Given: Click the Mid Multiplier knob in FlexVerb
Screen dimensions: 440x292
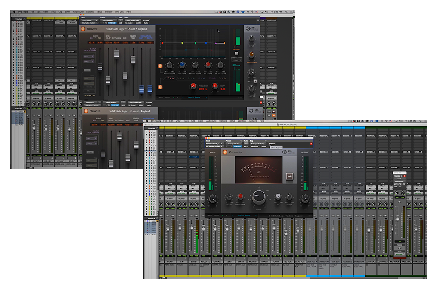Looking at the screenshot, I should click(195, 65).
